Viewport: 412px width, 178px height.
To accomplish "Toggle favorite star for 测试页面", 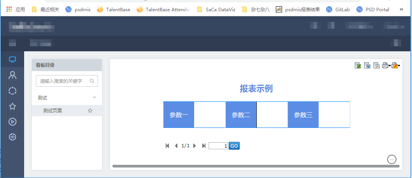I will 90,111.
